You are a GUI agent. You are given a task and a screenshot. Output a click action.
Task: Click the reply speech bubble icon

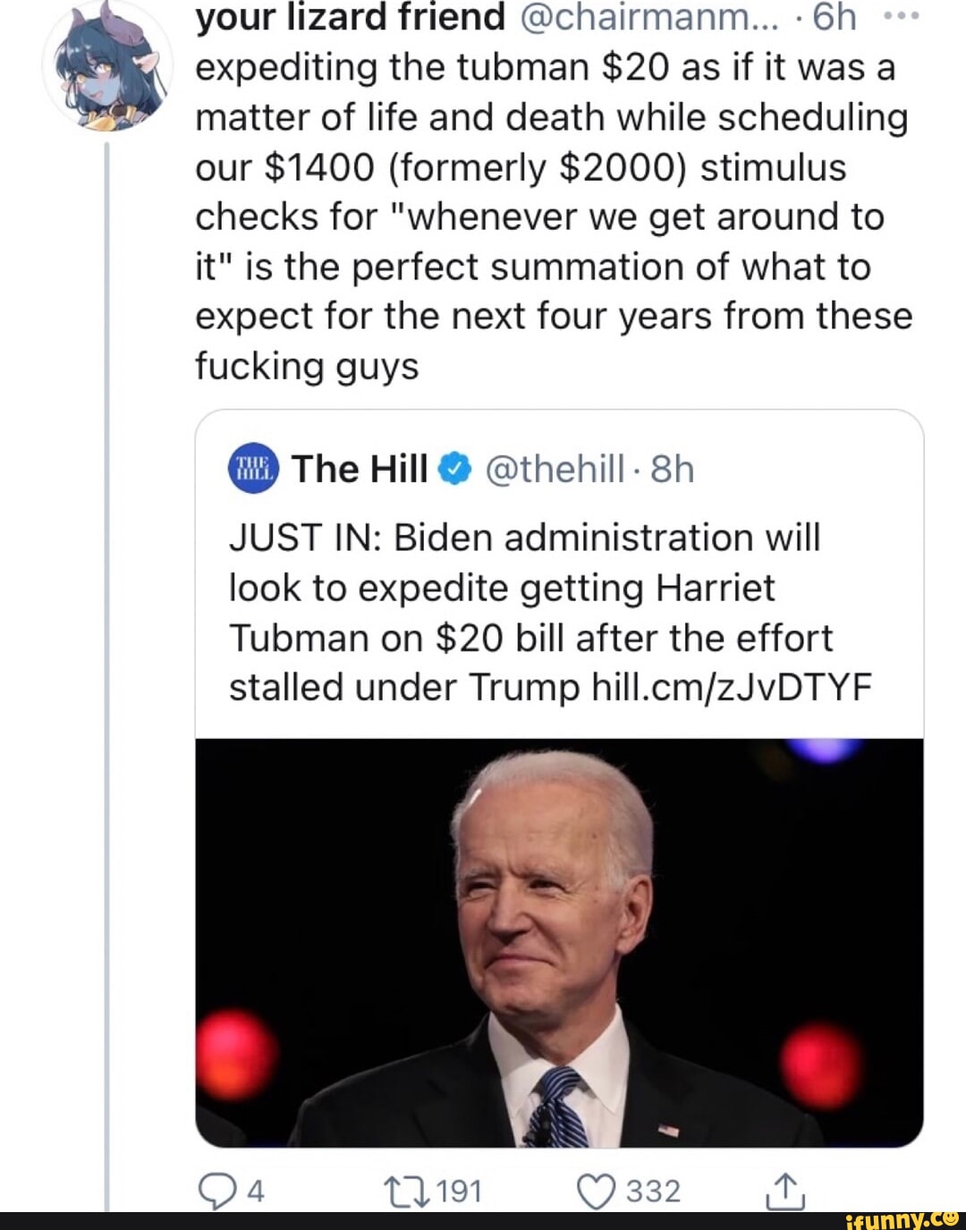click(215, 1191)
